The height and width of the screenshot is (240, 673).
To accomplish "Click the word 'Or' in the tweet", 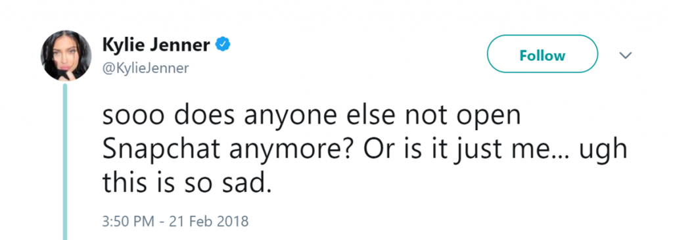I will pos(377,151).
